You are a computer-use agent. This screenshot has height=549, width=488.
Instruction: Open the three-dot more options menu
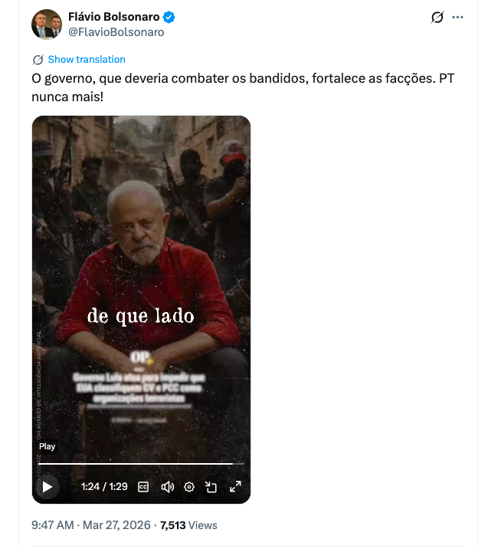click(457, 17)
